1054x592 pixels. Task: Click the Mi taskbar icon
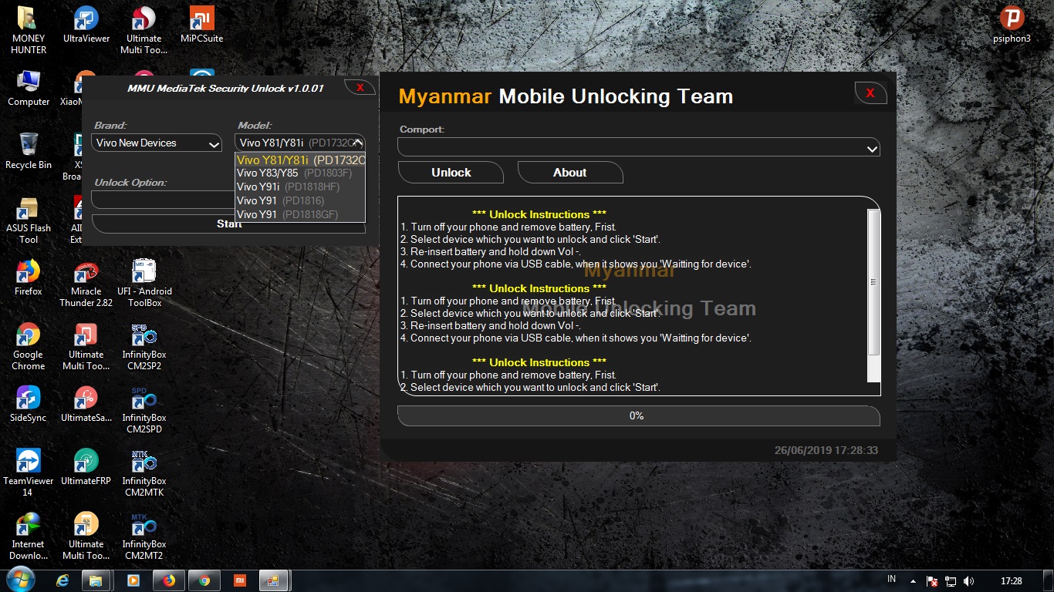[x=240, y=580]
